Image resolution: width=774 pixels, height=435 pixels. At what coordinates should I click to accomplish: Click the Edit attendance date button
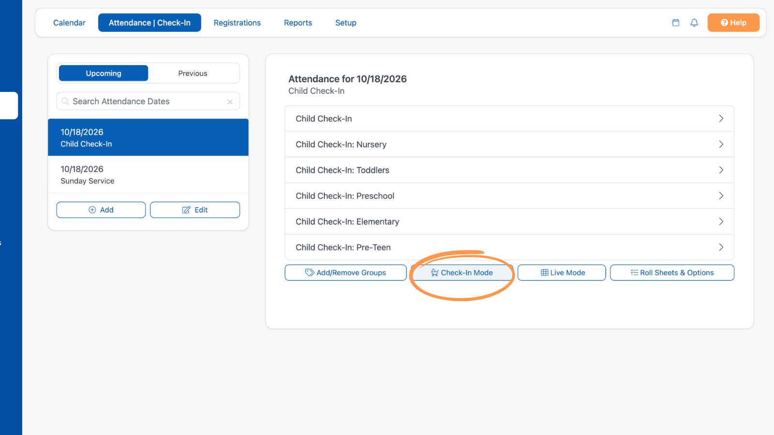click(x=195, y=210)
